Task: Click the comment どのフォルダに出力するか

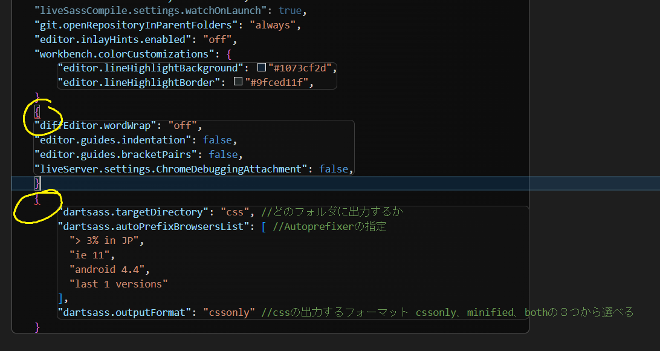Action: 332,212
